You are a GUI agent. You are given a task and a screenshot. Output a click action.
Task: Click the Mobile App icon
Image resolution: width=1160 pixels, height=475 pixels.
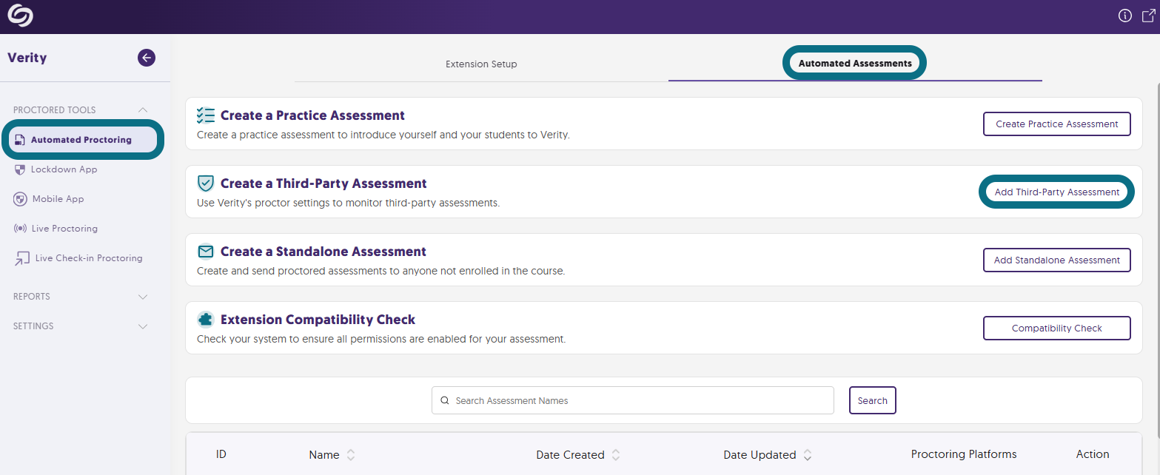[x=21, y=199]
